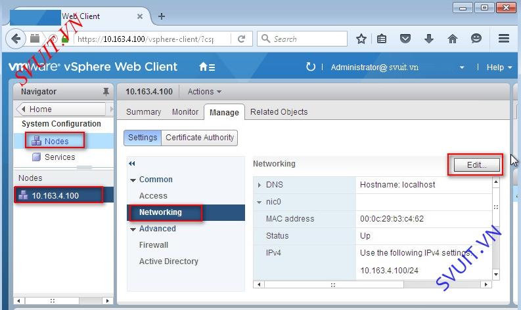Image resolution: width=521 pixels, height=310 pixels.
Task: Click the magnifier icon in search box
Action: [265, 39]
